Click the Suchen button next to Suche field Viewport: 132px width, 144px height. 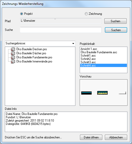(116, 30)
